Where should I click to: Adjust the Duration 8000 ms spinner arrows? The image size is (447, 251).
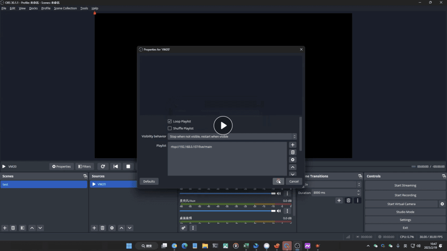pos(358,192)
